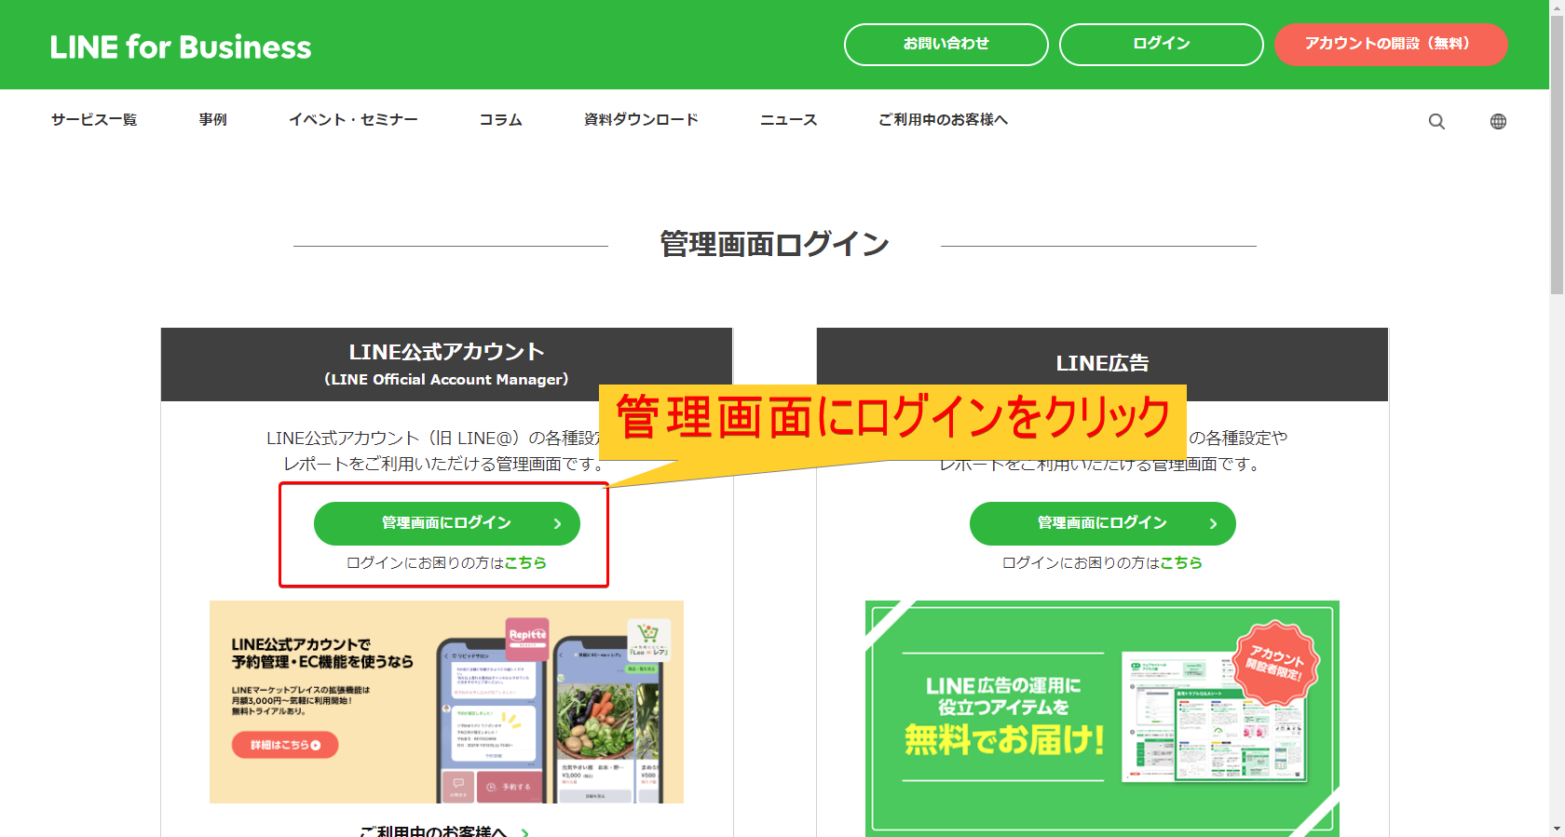
Task: Open the language globe icon
Action: point(1498,121)
